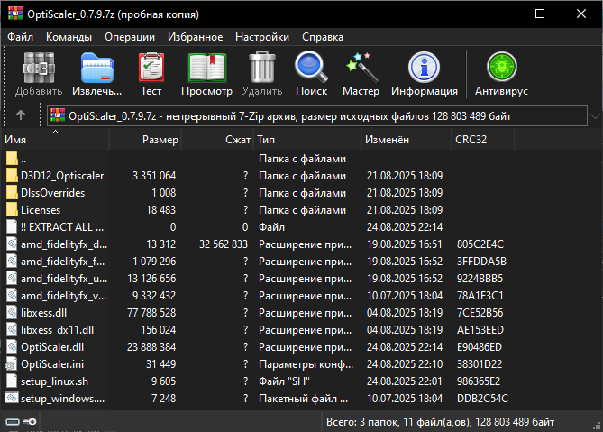Click date 24.08.2025 22:10 of OptiScaler.ini

[x=405, y=364]
